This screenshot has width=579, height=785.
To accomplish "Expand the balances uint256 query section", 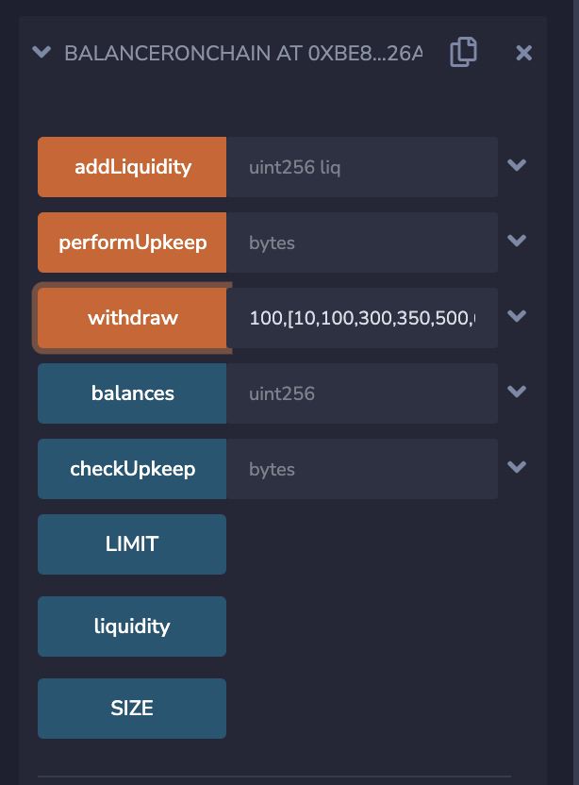I will [x=517, y=391].
